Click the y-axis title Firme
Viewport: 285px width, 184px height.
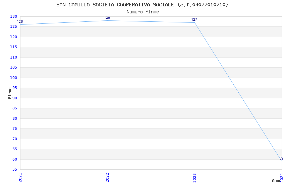(x=10, y=93)
